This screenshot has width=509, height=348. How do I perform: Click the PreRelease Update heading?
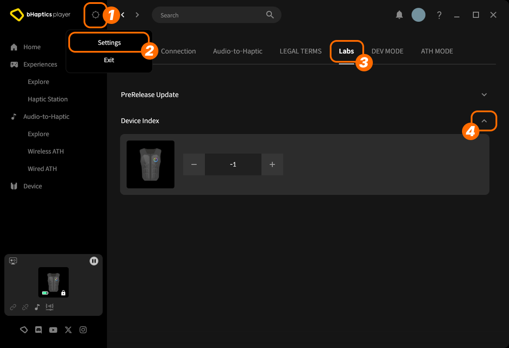click(150, 95)
